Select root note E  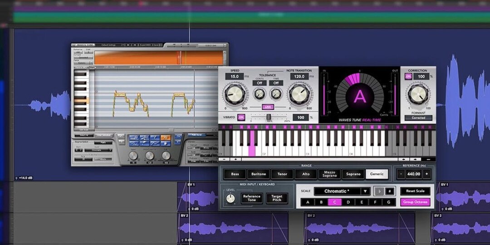[x=362, y=202]
